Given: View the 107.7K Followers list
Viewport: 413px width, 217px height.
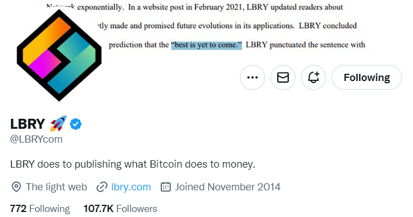Looking at the screenshot, I should 120,209.
